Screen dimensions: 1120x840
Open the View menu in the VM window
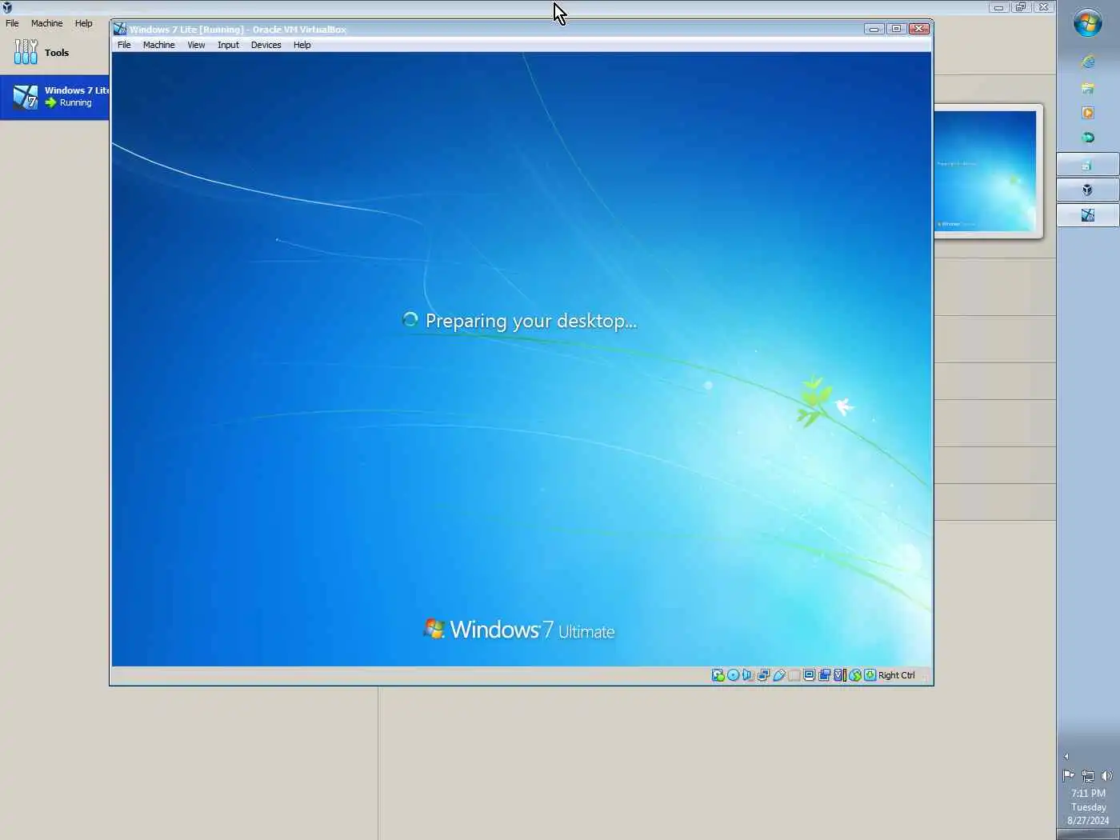point(196,45)
